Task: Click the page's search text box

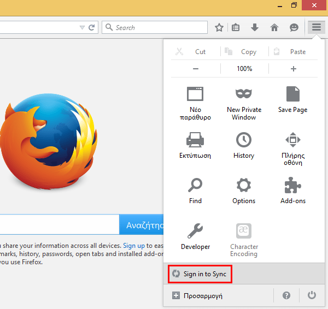Action: [60, 224]
